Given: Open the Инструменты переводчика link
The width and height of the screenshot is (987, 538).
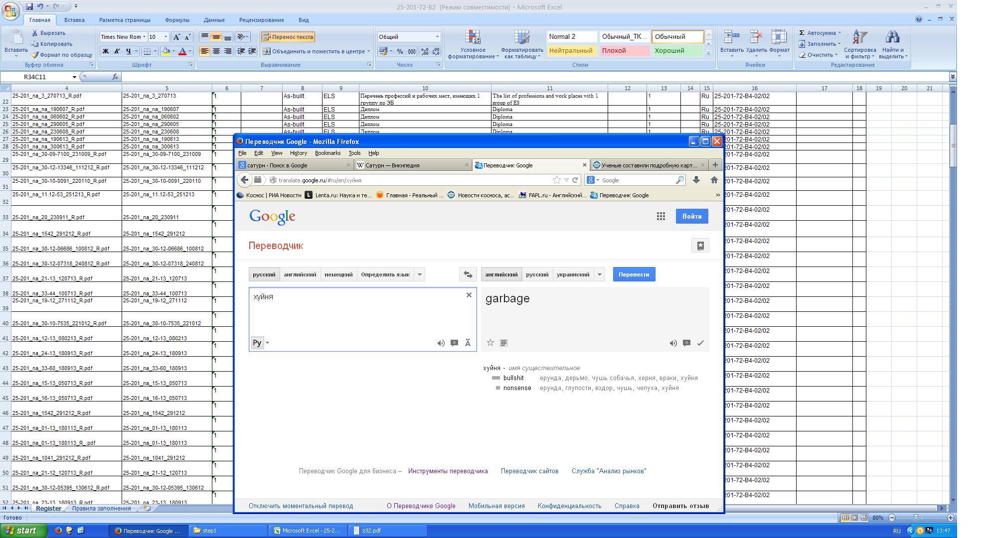Looking at the screenshot, I should [x=448, y=471].
